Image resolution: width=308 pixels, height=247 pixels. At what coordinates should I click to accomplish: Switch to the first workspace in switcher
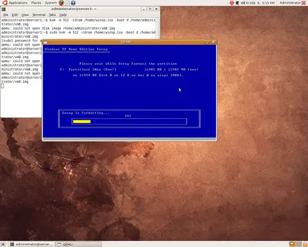pyautogui.click(x=292, y=244)
